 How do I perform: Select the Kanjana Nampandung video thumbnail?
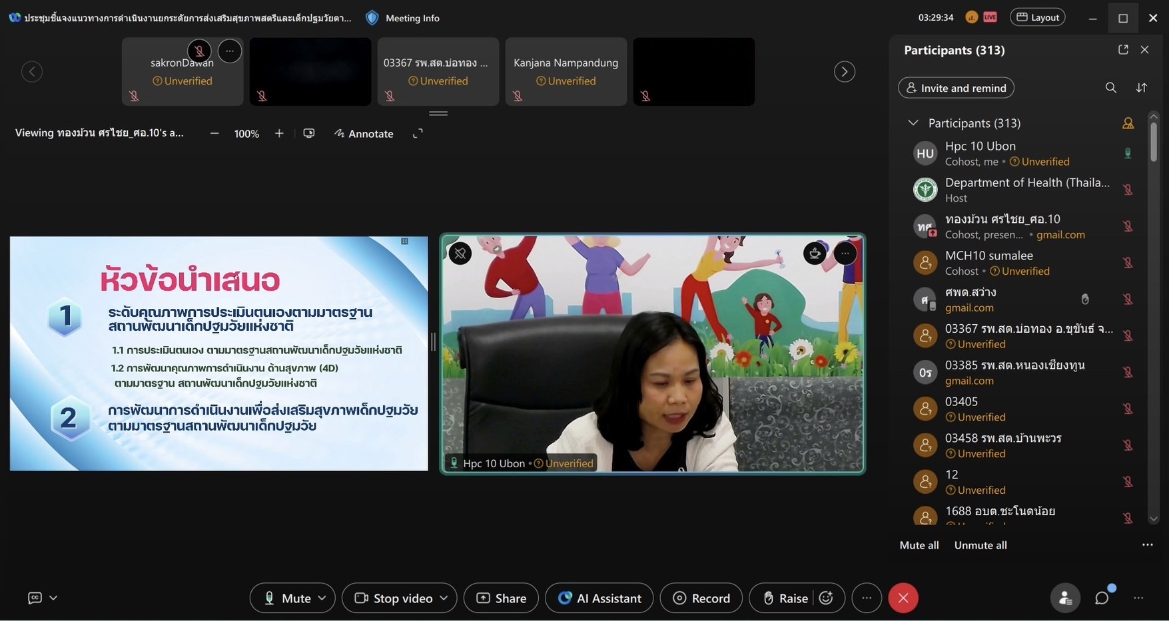[566, 71]
